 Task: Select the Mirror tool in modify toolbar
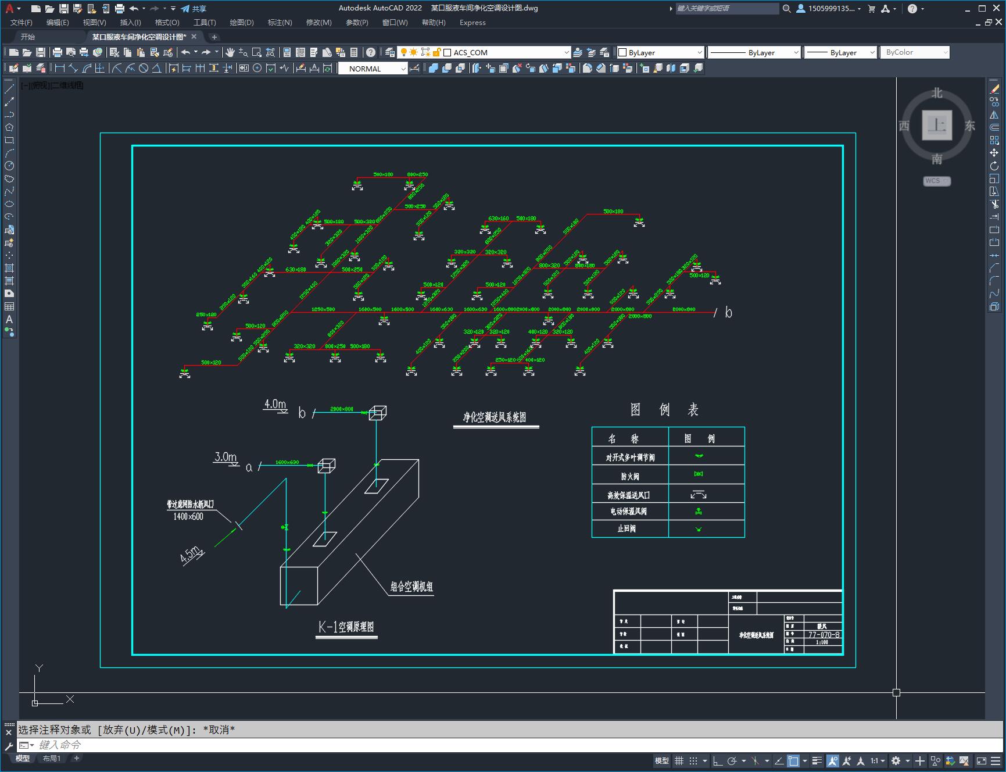point(994,115)
